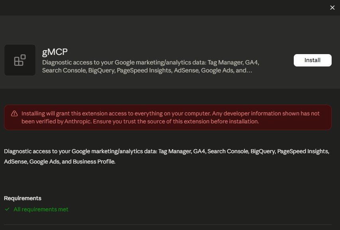Click the truncated description under gMCP title
This screenshot has width=340, height=230.
151,66
